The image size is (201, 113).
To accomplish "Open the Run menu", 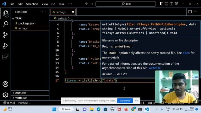I will (61, 4).
